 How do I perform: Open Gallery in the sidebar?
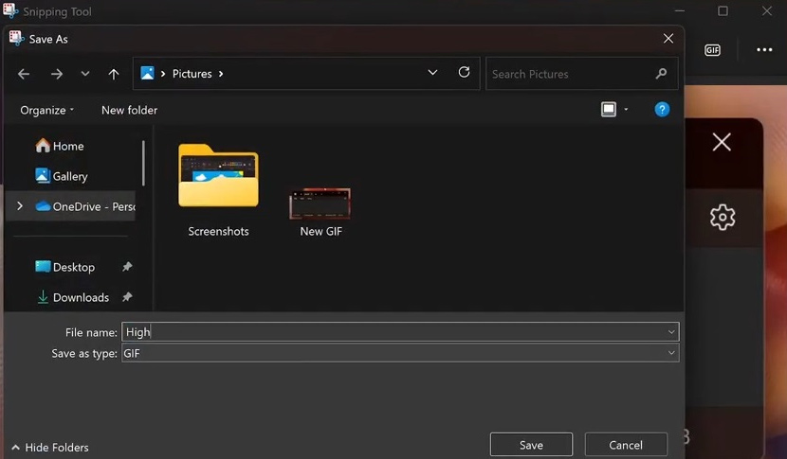tap(62, 176)
